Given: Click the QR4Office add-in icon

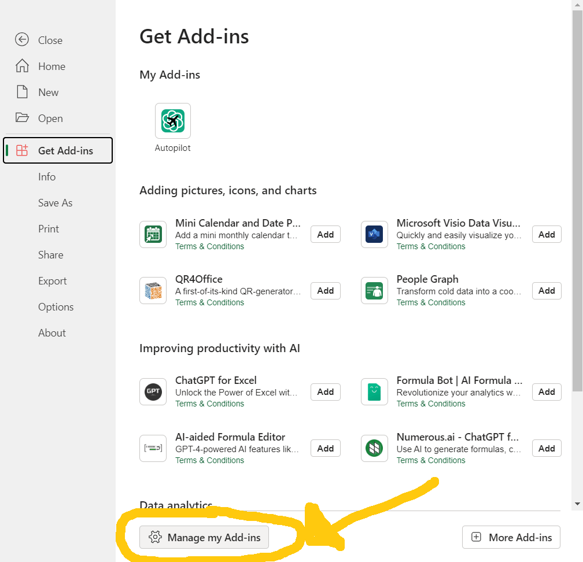Looking at the screenshot, I should [x=153, y=291].
